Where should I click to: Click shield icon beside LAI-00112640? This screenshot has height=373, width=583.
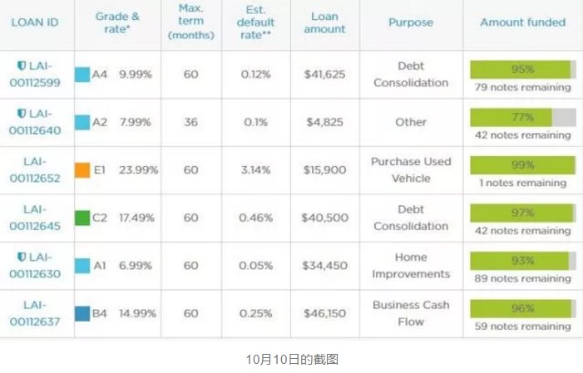pos(22,113)
